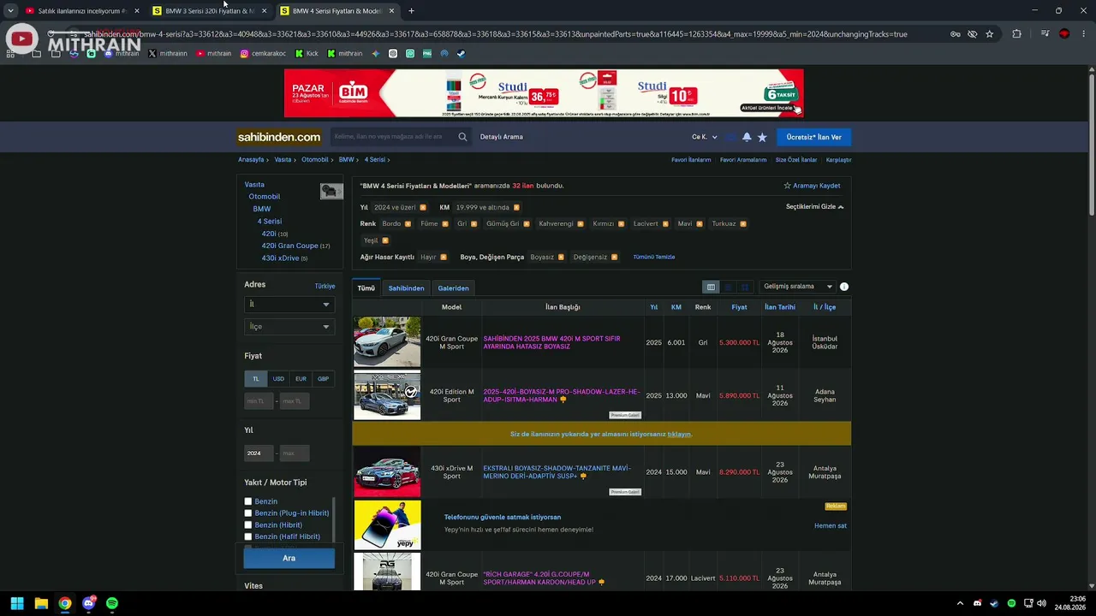Bookmark this page with the address bar star
This screenshot has width=1096, height=616.
tap(989, 34)
